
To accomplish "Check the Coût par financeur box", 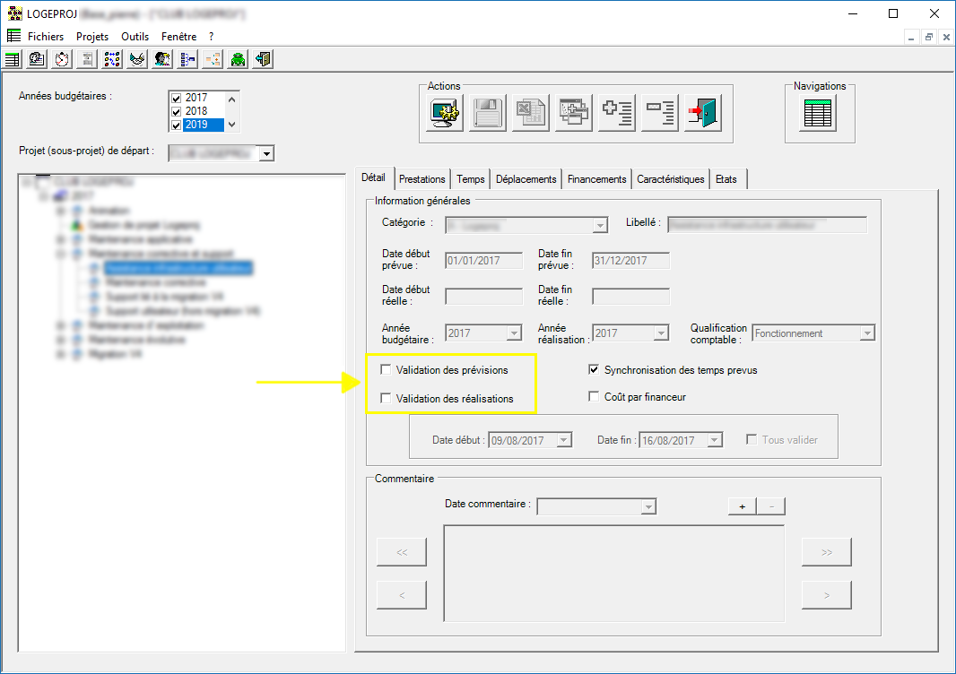I will (594, 396).
